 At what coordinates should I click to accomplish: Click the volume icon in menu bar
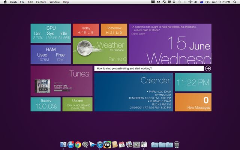click(x=196, y=2)
